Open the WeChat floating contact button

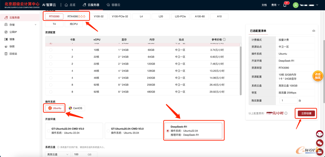319,143
